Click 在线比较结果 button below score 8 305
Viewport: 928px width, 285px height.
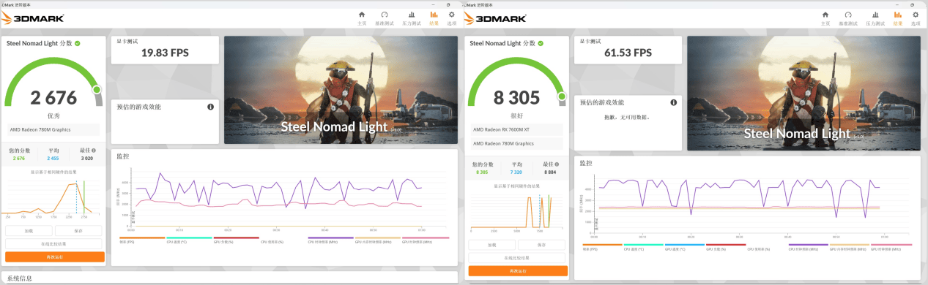tap(518, 258)
